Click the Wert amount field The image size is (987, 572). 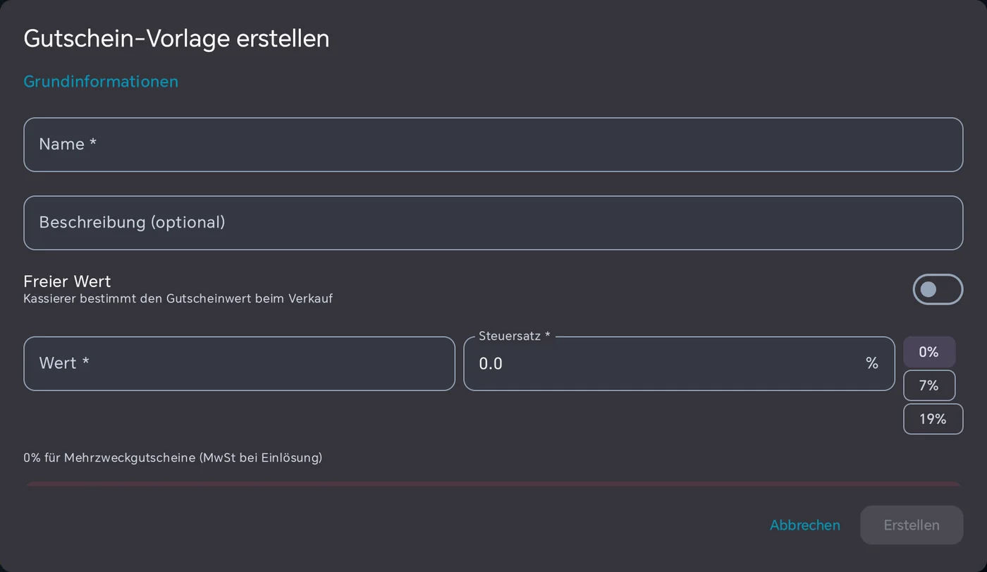[x=239, y=363]
